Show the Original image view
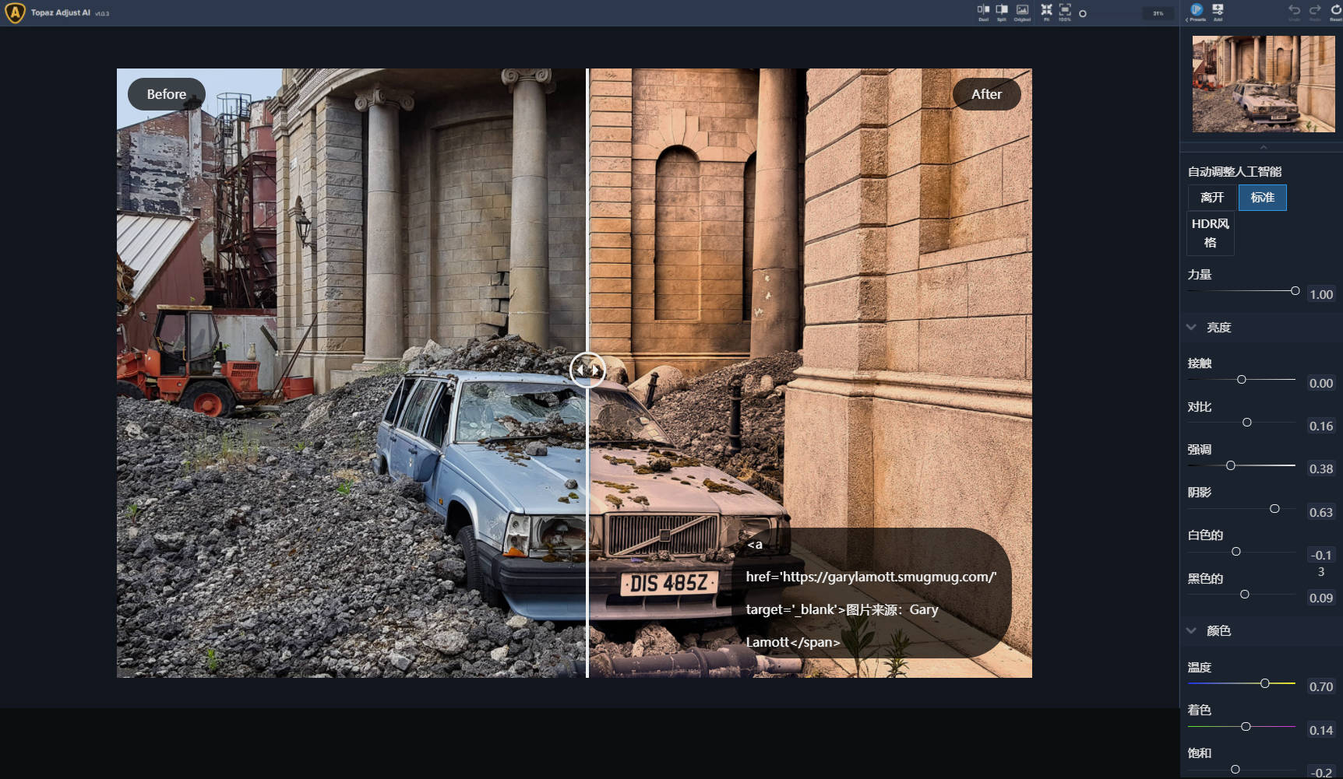 1022,12
